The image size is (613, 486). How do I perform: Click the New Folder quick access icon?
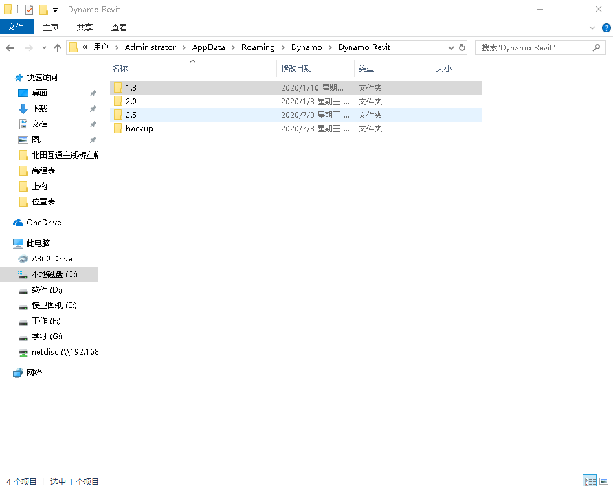tap(44, 10)
